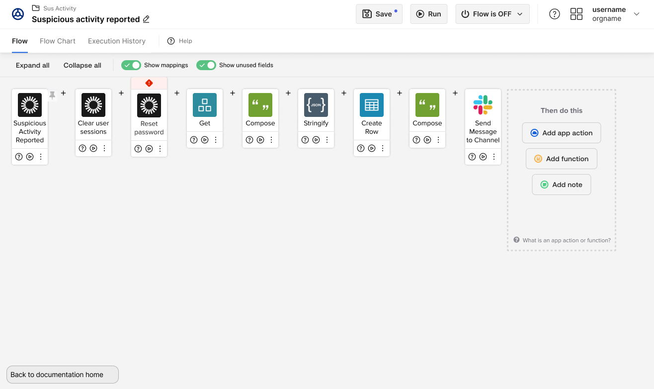The image size is (654, 389).
Task: Edit flow name with the pencil icon
Action: coord(146,19)
